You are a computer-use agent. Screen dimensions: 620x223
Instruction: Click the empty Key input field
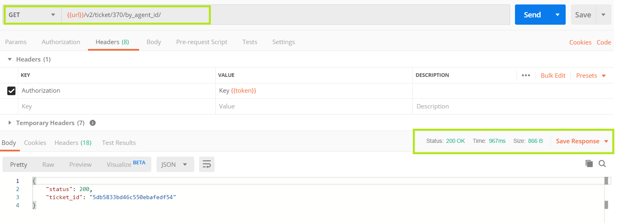117,106
